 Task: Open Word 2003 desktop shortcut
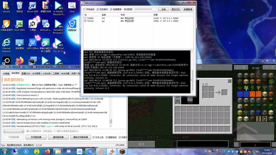coord(32,7)
